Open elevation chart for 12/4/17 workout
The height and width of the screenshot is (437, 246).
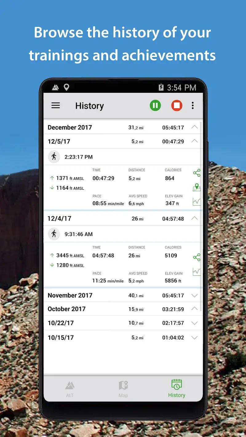[196, 272]
